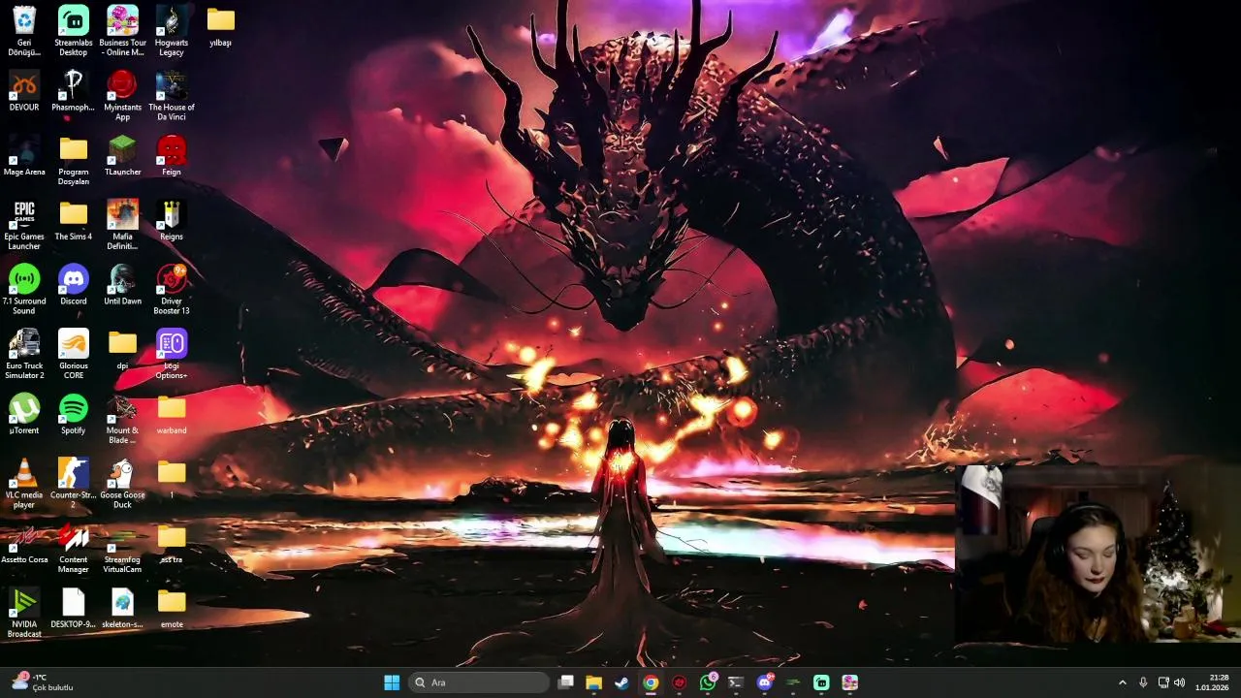
Task: Select the DESKTOP-9 file icon
Action: pyautogui.click(x=73, y=608)
